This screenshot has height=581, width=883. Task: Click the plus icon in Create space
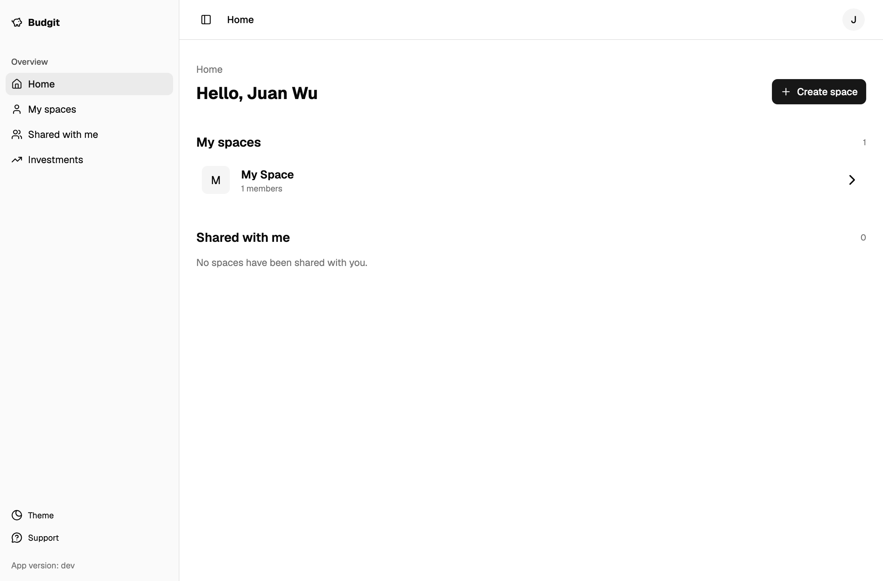click(786, 92)
